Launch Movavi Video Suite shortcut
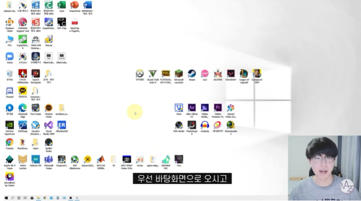Screen dimensions: 361x201 (230, 111)
